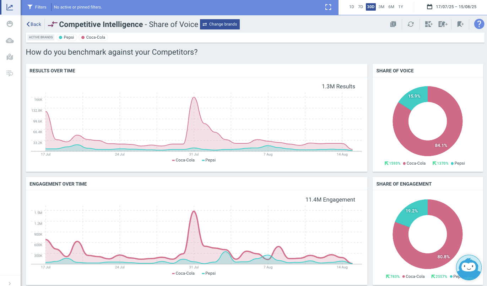Click the bookmark add icon
Screen dimensions: 487x286
pos(460,24)
